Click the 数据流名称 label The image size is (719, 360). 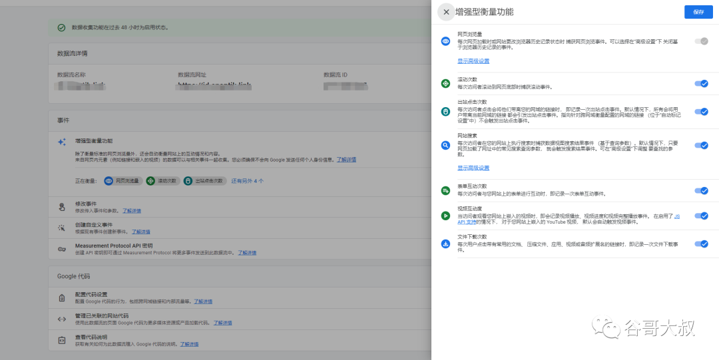tap(71, 75)
